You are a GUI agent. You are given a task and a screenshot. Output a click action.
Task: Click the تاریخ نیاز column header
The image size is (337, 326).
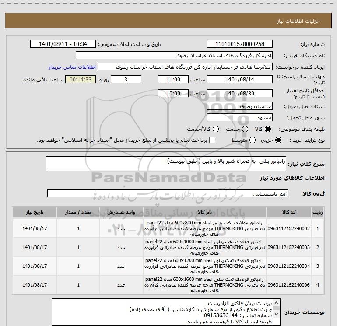point(35,212)
